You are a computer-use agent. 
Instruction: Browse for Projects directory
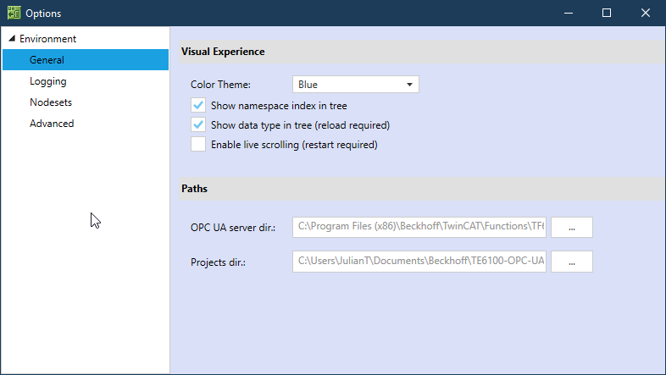tap(572, 262)
